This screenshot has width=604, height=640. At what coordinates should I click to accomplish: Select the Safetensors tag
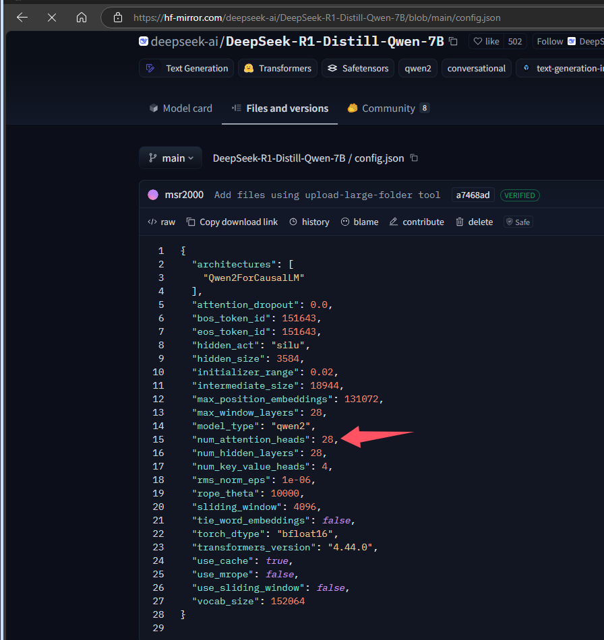click(358, 68)
